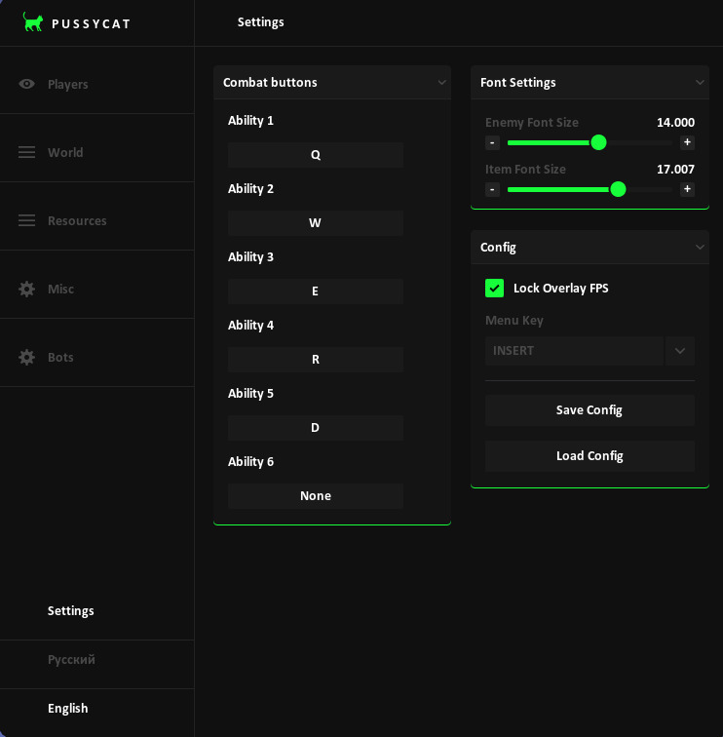
Task: Click the Item Font Size slider handle
Action: coord(618,189)
